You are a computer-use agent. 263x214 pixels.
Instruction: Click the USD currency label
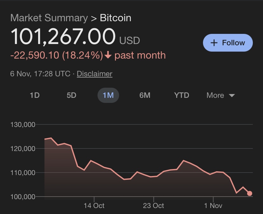(x=130, y=41)
